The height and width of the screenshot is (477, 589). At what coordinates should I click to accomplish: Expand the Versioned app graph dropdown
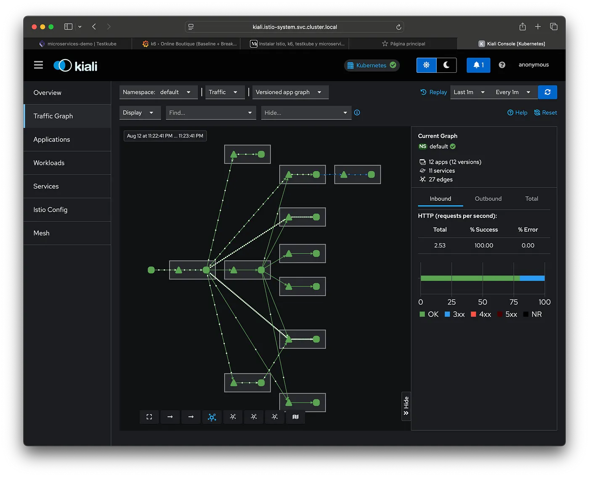[289, 92]
